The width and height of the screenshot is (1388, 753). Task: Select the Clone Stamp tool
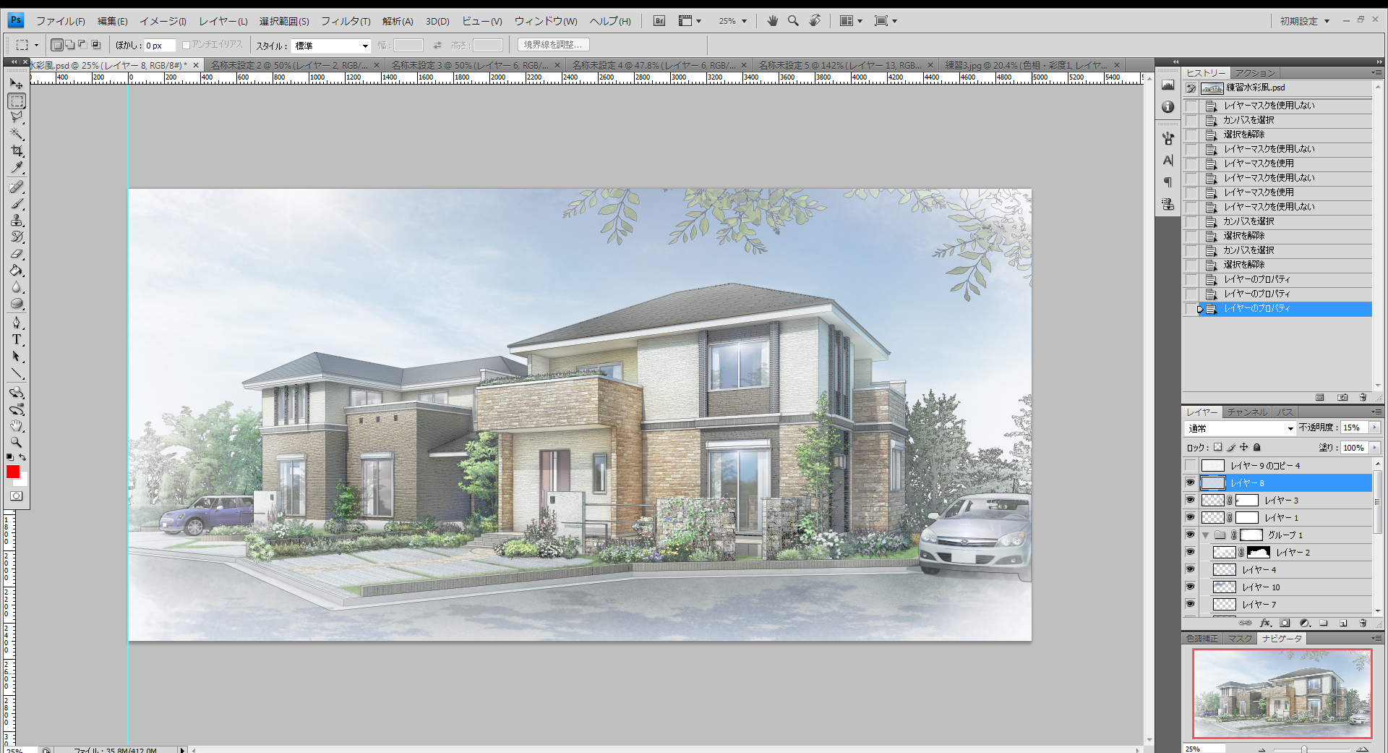click(x=17, y=221)
